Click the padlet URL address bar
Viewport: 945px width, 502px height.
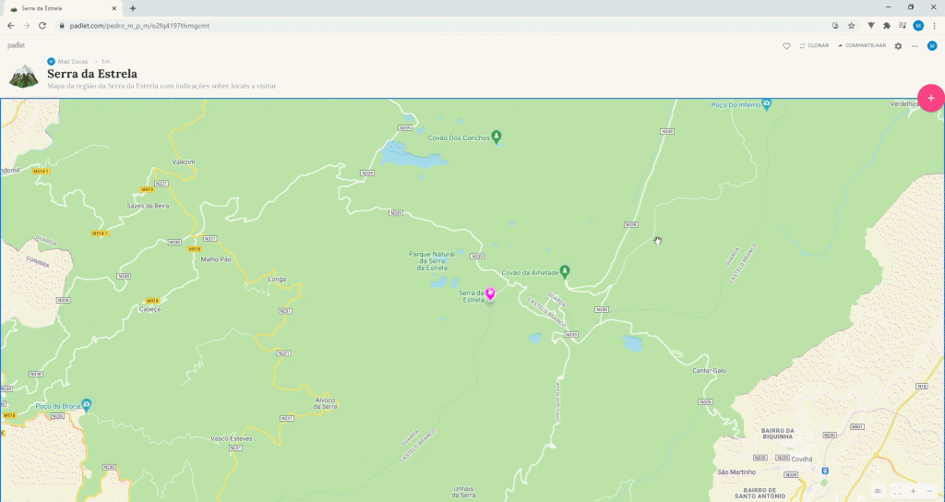pos(440,26)
